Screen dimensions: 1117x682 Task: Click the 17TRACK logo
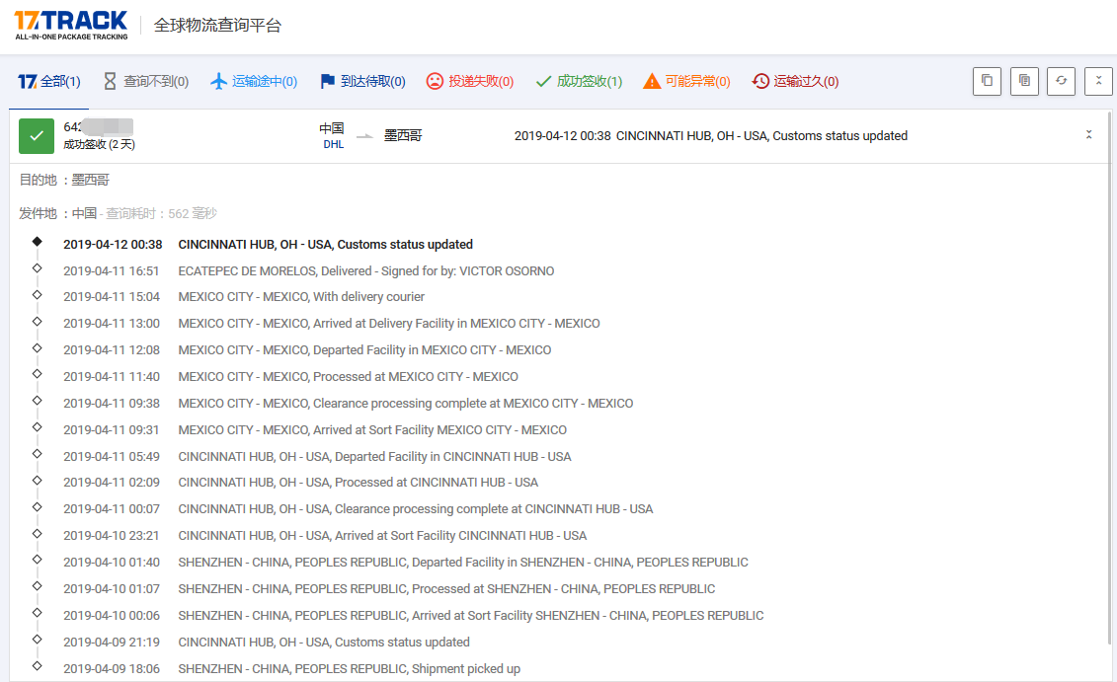point(71,25)
